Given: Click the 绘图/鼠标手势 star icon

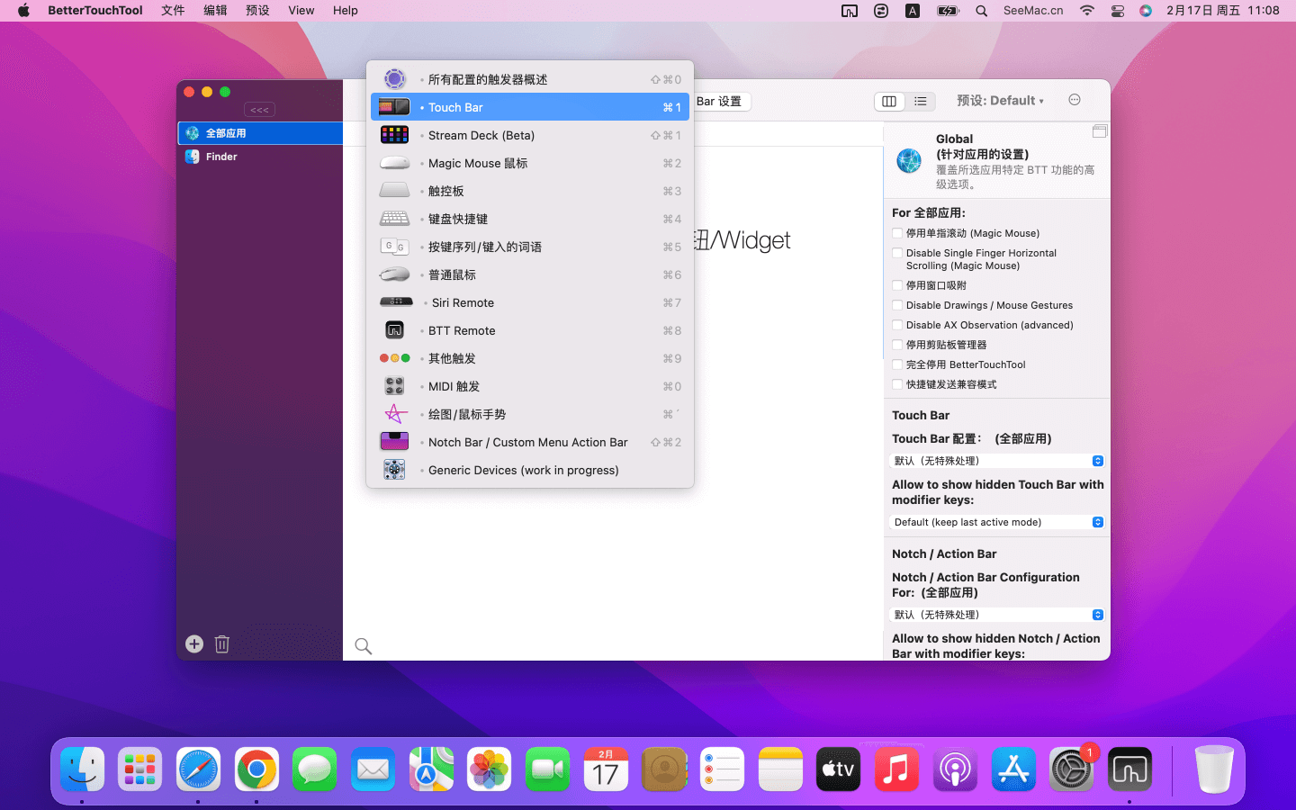Looking at the screenshot, I should click(394, 414).
